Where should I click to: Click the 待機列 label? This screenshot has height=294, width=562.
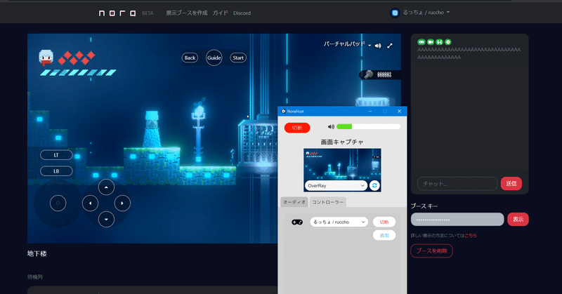34,277
